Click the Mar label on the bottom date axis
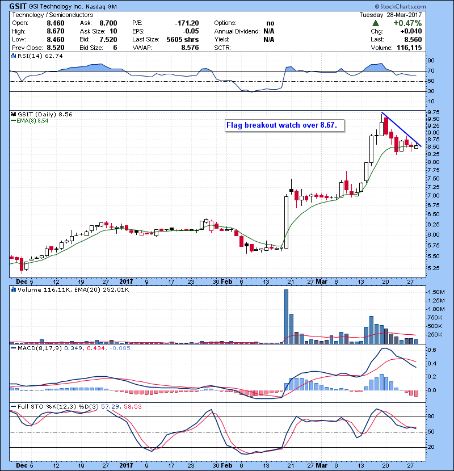 322,465
